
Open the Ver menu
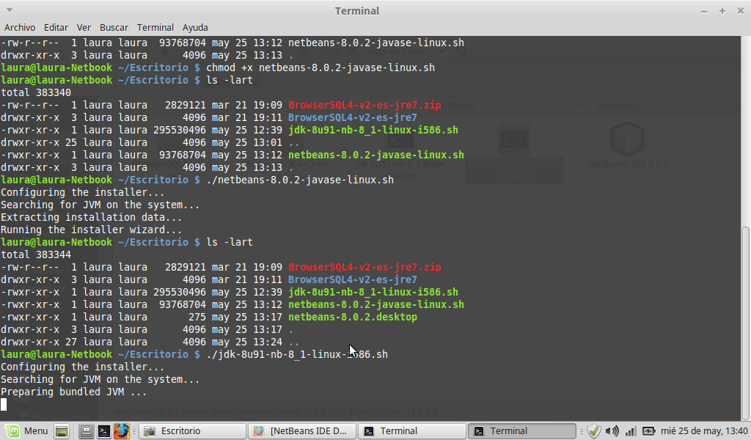point(84,27)
